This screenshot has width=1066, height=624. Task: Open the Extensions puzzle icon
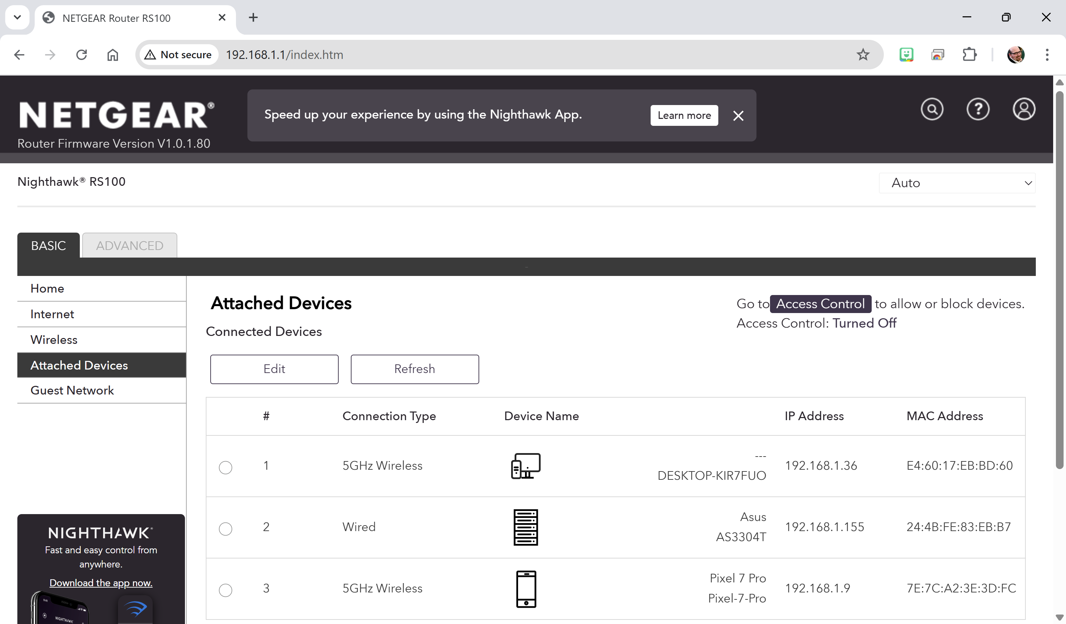click(969, 54)
